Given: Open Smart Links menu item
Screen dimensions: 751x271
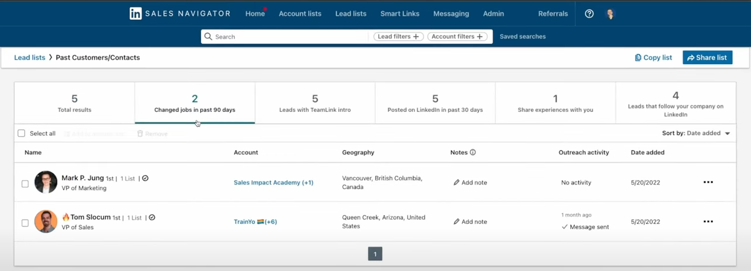Looking at the screenshot, I should 400,14.
